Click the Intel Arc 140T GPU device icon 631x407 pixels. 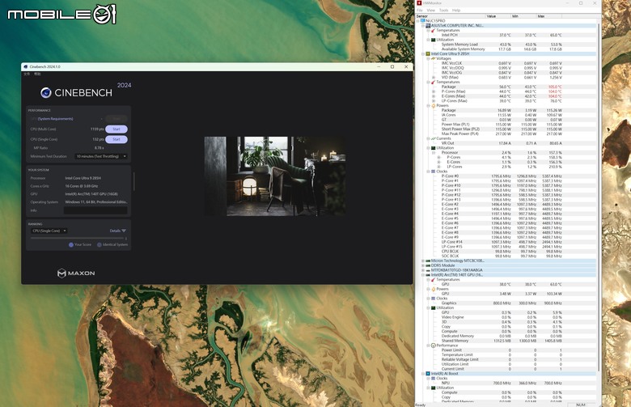(428, 275)
